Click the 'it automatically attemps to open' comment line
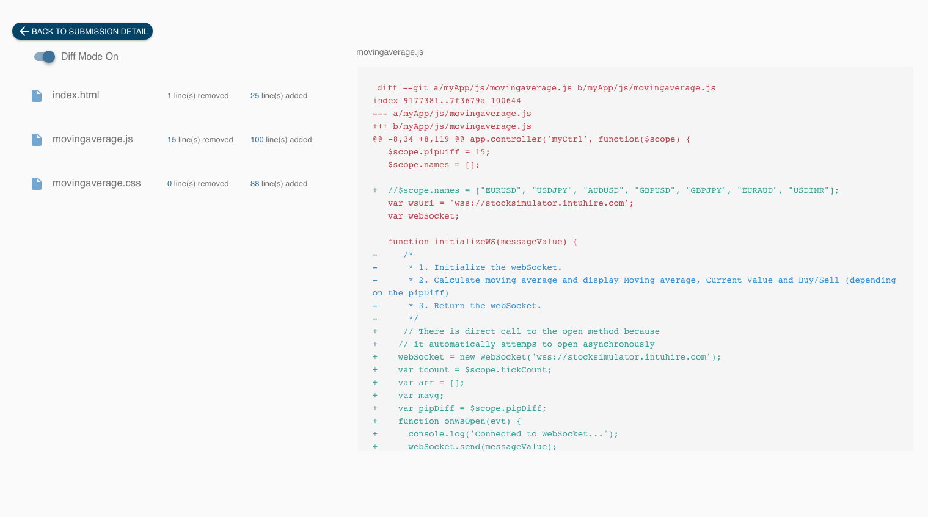 [514, 344]
